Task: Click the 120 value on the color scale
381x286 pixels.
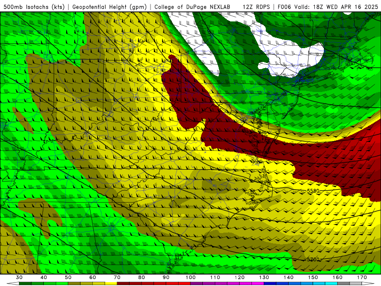Action: (x=240, y=277)
